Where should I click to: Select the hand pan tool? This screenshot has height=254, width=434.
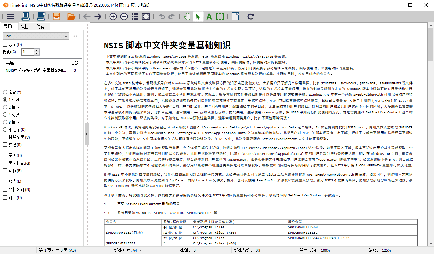click(187, 16)
